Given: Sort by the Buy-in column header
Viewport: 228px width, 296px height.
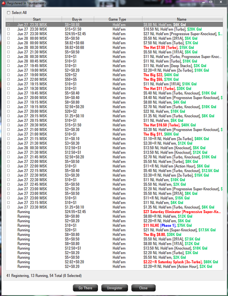Looking at the screenshot, I should (x=78, y=19).
